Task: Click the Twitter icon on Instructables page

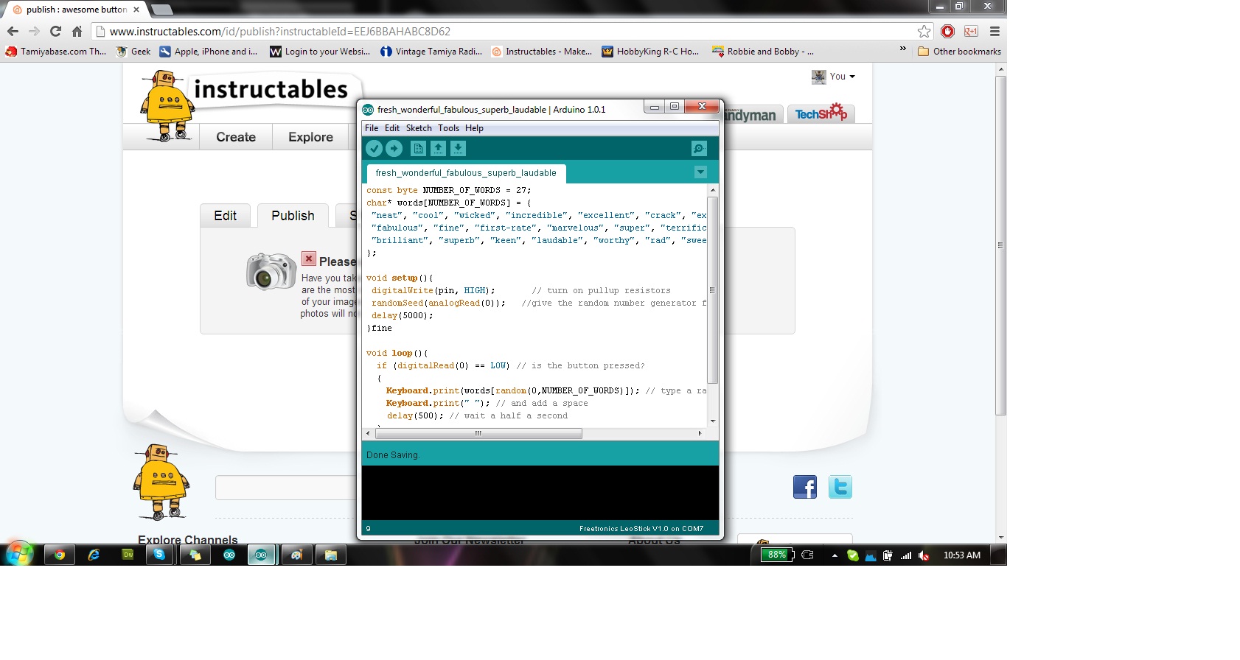Action: (x=840, y=487)
